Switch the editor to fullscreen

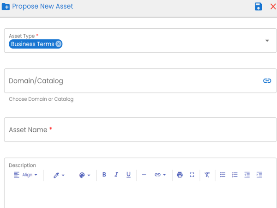pyautogui.click(x=192, y=175)
